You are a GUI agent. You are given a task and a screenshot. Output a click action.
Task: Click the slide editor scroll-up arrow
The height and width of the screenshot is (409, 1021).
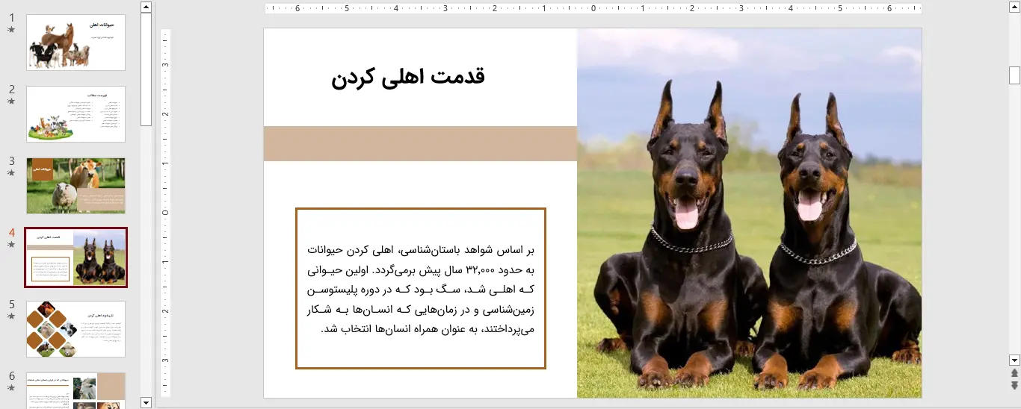pos(1014,7)
